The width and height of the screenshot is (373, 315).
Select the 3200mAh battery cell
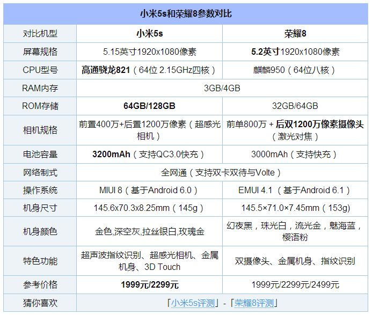click(150, 154)
